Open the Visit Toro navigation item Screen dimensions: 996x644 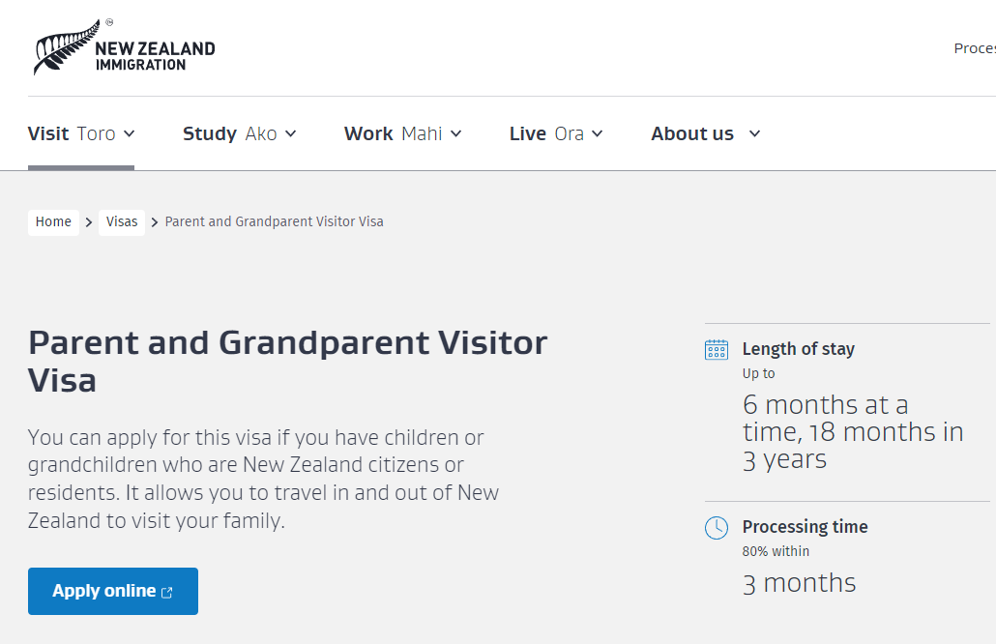click(72, 133)
